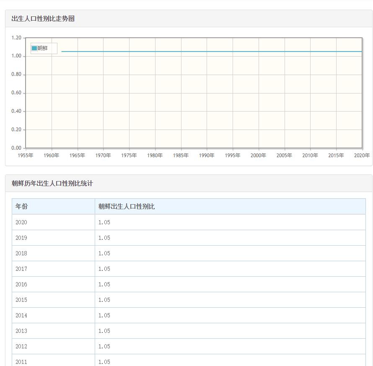Click the 1970年 x-axis label
Viewport: 373px width, 366px height.
[x=103, y=156]
